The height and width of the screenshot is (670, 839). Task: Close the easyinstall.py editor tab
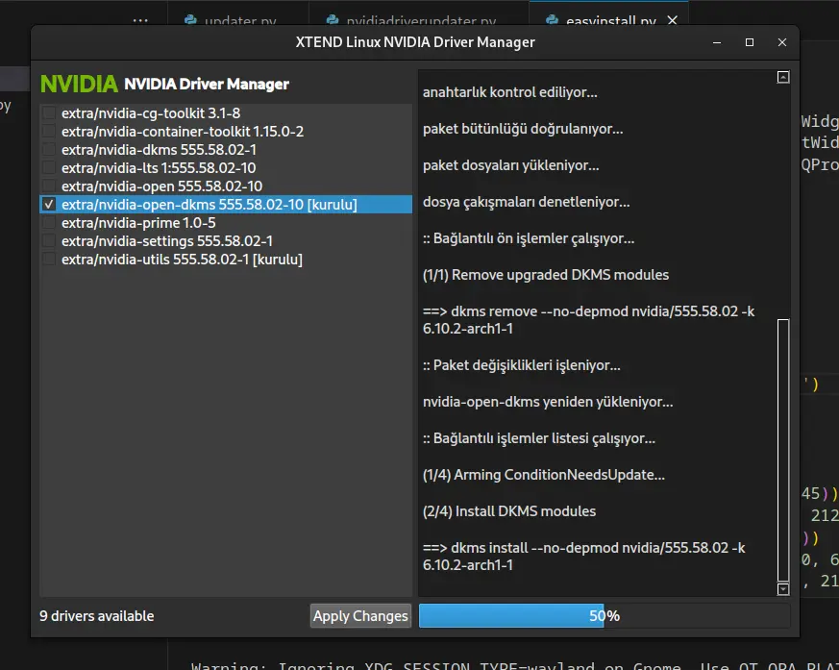673,20
